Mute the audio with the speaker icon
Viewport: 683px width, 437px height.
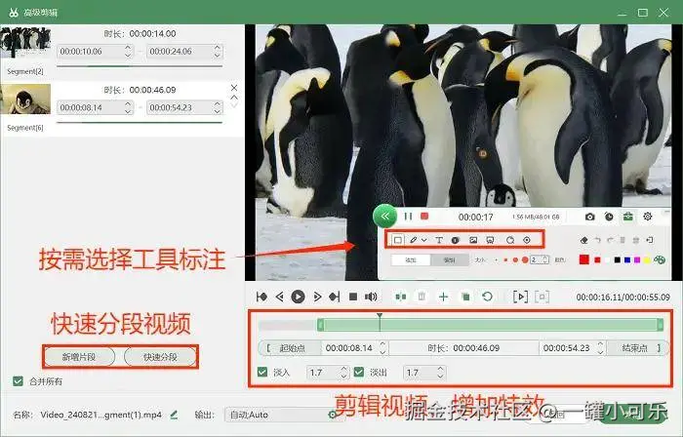coord(371,297)
